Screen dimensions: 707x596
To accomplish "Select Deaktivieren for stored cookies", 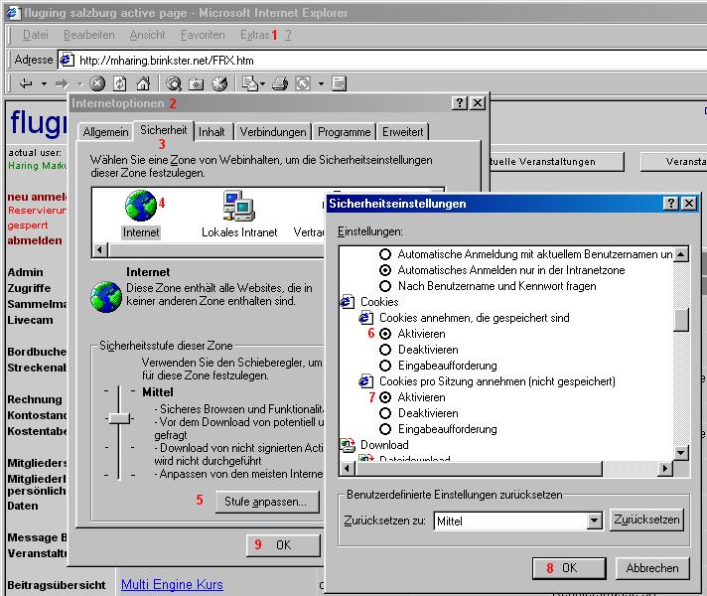I will point(386,350).
